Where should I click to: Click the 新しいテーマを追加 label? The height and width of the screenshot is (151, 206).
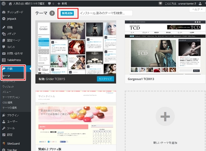pyautogui.click(x=165, y=143)
